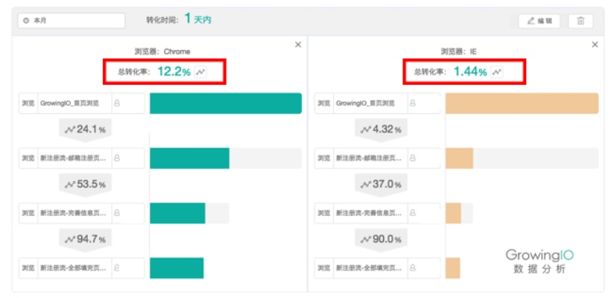Click the 53.5% conversion badge in Chrome funnel

[85, 184]
